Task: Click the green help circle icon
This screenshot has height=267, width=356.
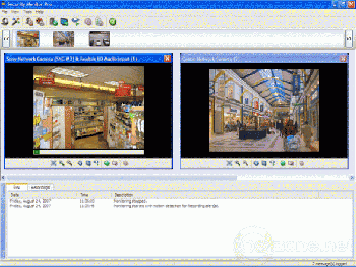Action: point(113,22)
